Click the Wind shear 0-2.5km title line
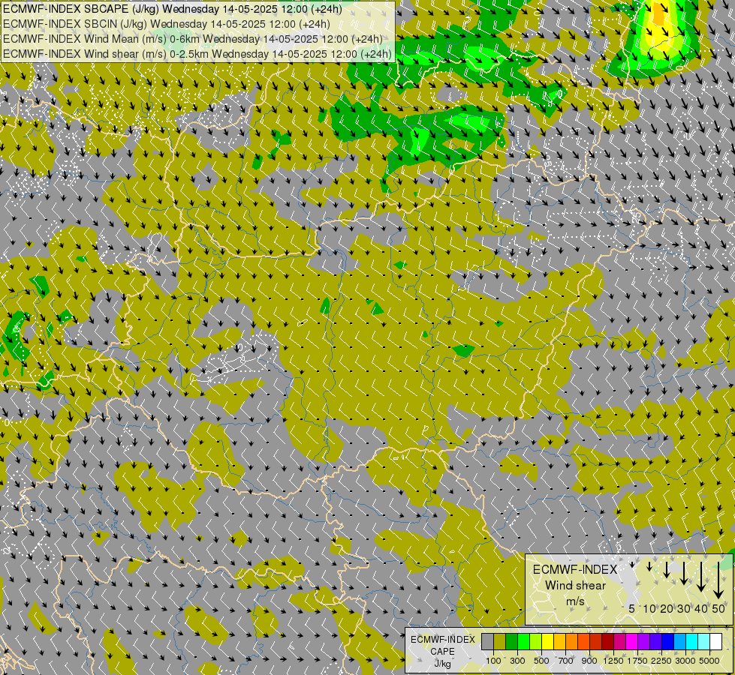Viewport: 735px width, 675px height. tap(197, 54)
